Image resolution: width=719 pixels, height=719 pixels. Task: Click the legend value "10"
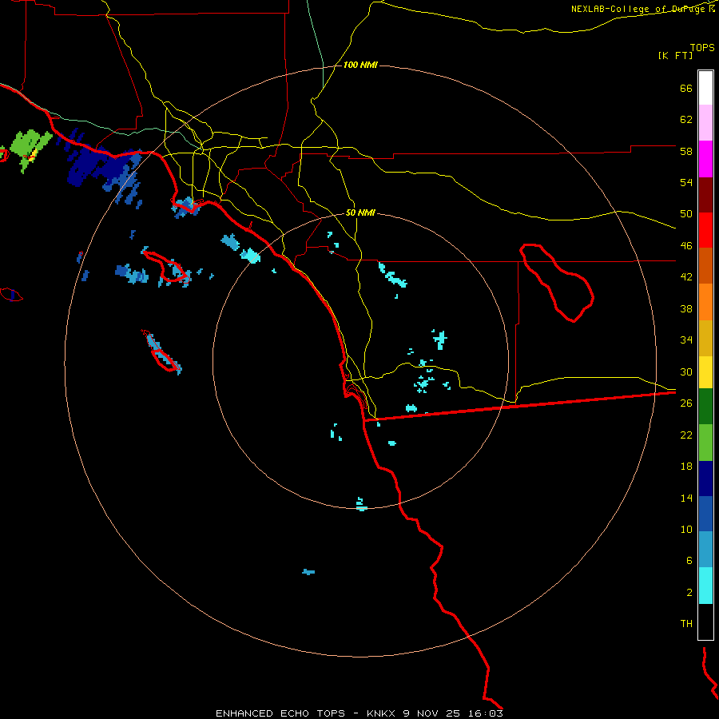(686, 529)
